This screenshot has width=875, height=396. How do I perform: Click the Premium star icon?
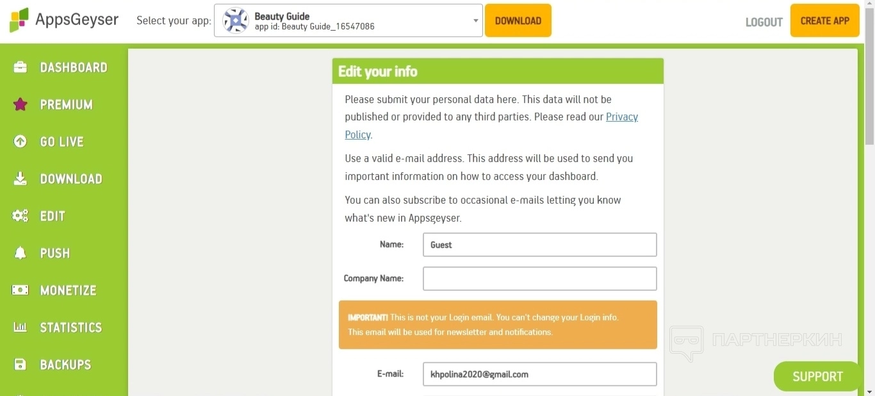coord(20,104)
